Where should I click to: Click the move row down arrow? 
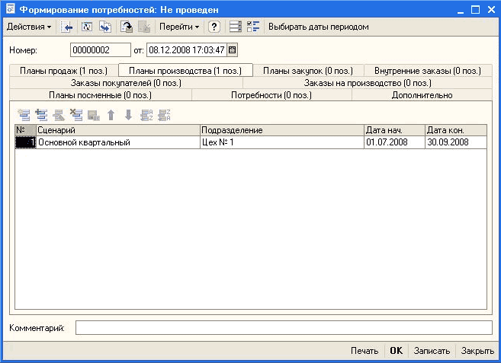coord(128,115)
